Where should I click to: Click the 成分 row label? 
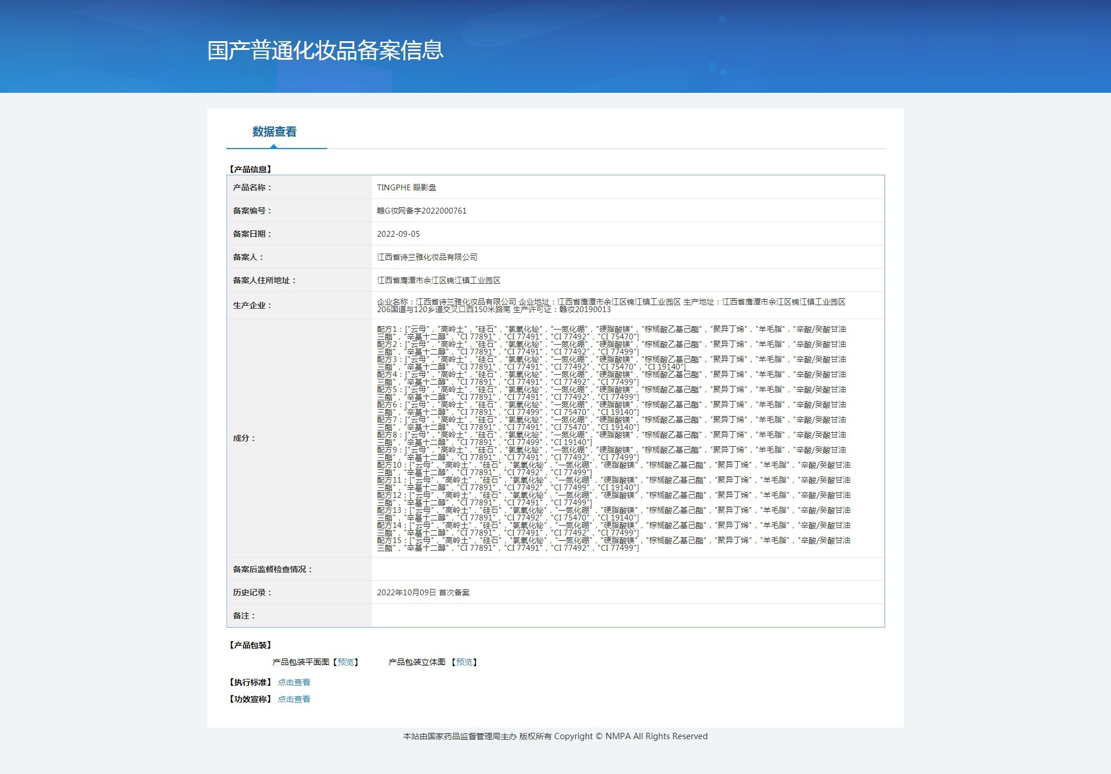(x=244, y=438)
